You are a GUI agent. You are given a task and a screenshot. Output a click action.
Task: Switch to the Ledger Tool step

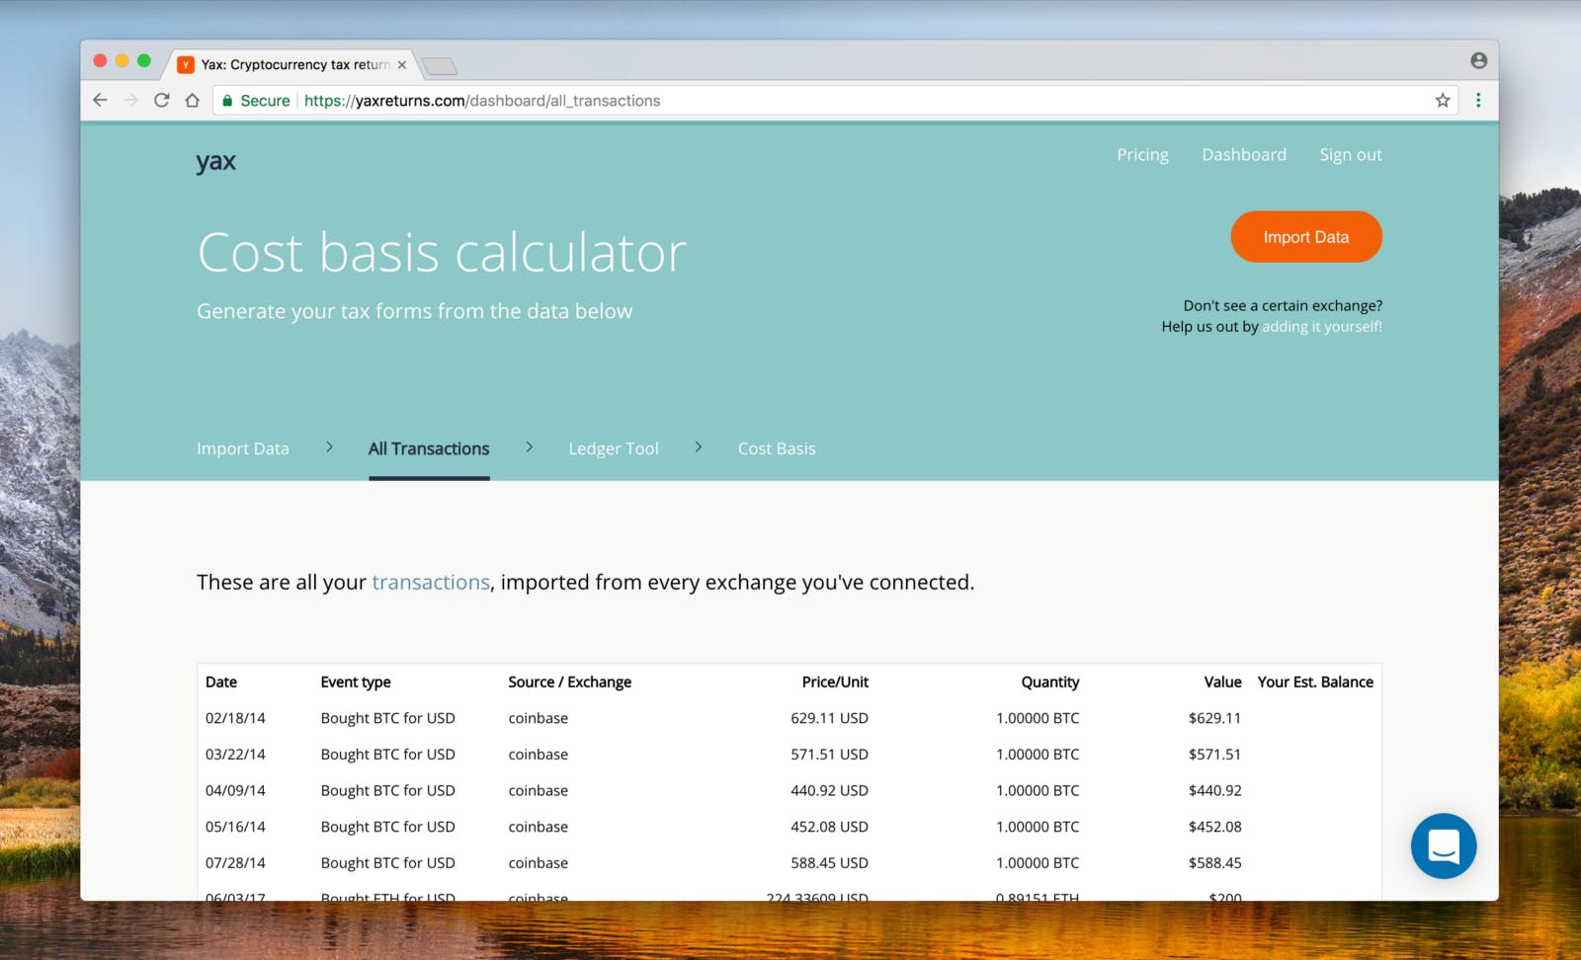click(613, 447)
